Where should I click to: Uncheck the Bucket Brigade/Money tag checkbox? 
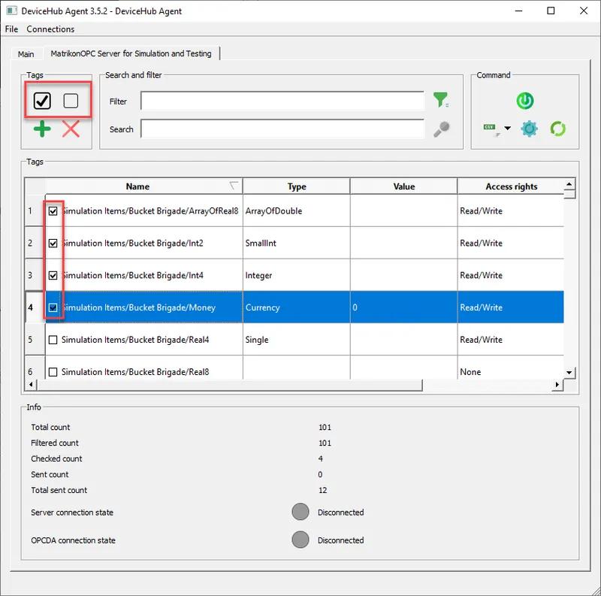coord(53,307)
